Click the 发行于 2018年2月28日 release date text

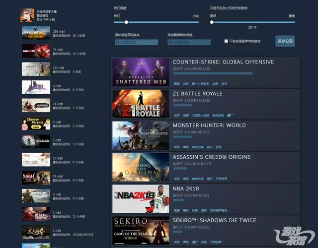[191, 100]
